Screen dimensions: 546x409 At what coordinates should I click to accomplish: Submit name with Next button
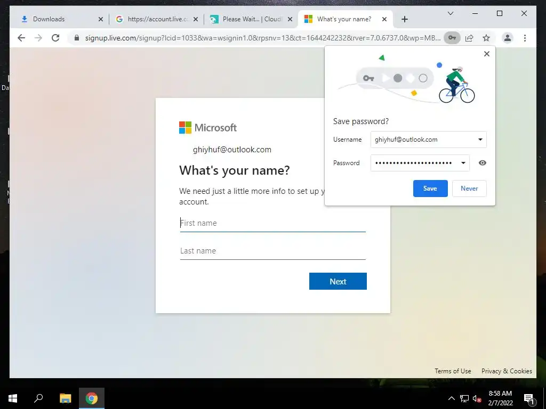pos(338,281)
